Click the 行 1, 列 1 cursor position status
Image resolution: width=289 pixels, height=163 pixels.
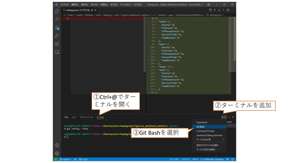(x=174, y=159)
